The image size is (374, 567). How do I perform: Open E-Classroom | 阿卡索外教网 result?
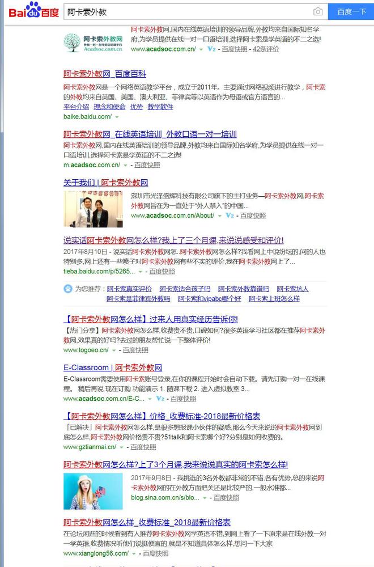click(113, 367)
